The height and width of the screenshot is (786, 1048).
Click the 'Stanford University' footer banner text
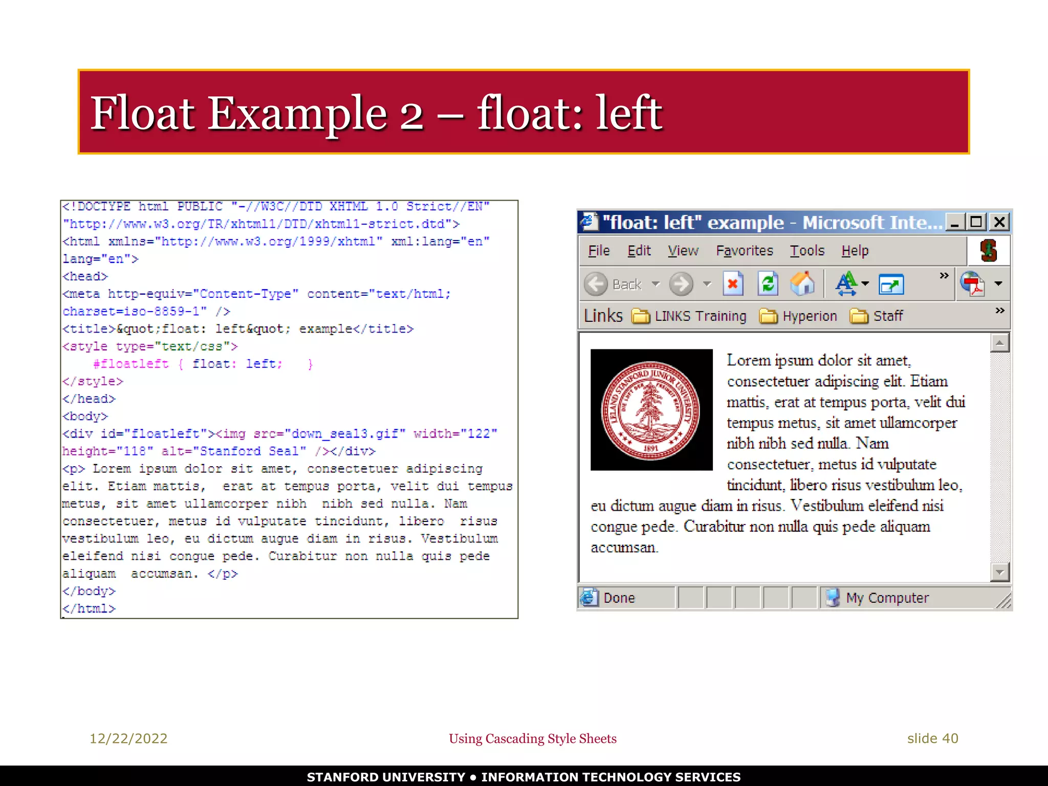pos(523,777)
